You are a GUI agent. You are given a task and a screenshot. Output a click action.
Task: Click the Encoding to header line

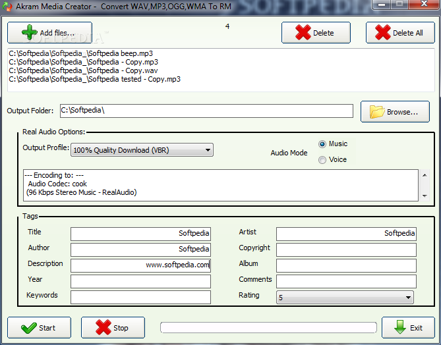54,175
